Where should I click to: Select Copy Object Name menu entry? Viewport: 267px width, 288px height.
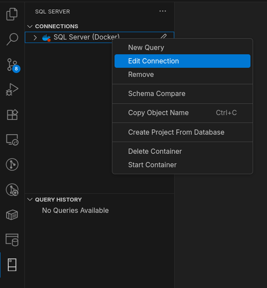(x=158, y=113)
